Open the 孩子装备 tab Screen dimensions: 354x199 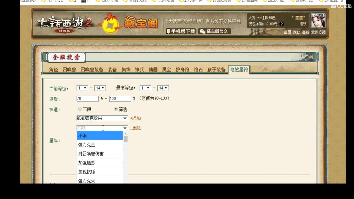click(x=216, y=70)
